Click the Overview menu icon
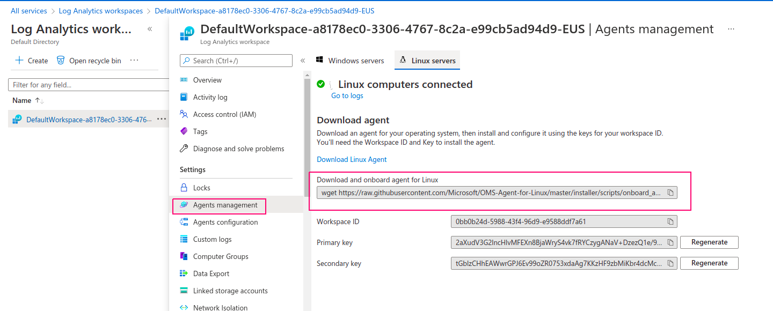The height and width of the screenshot is (311, 773). click(184, 80)
